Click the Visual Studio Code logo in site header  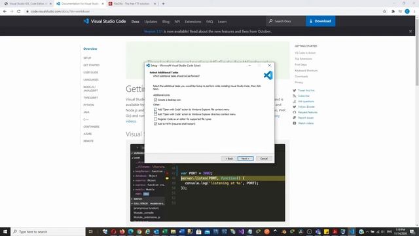pos(105,21)
